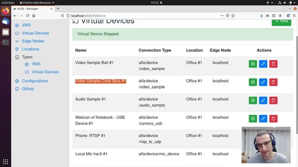Screen dimensions: 298x167
Task: Start the Webcan of Notebook USB device
Action: tap(253, 119)
